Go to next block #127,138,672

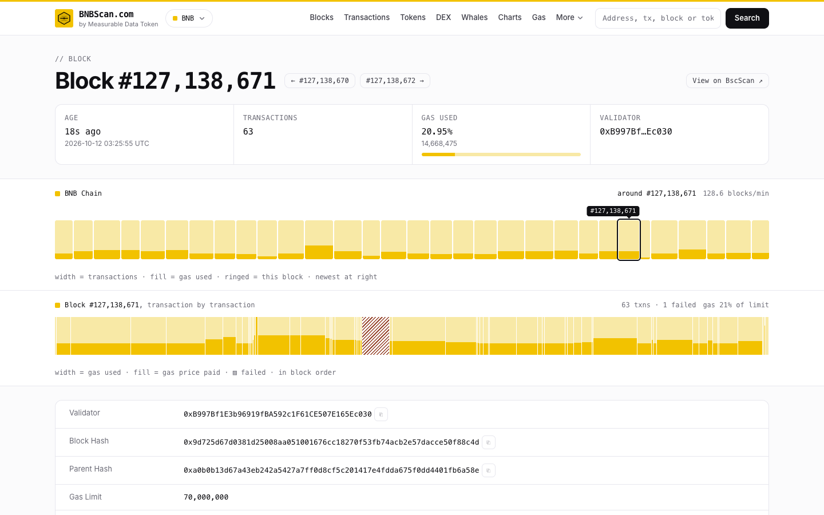[x=395, y=81]
